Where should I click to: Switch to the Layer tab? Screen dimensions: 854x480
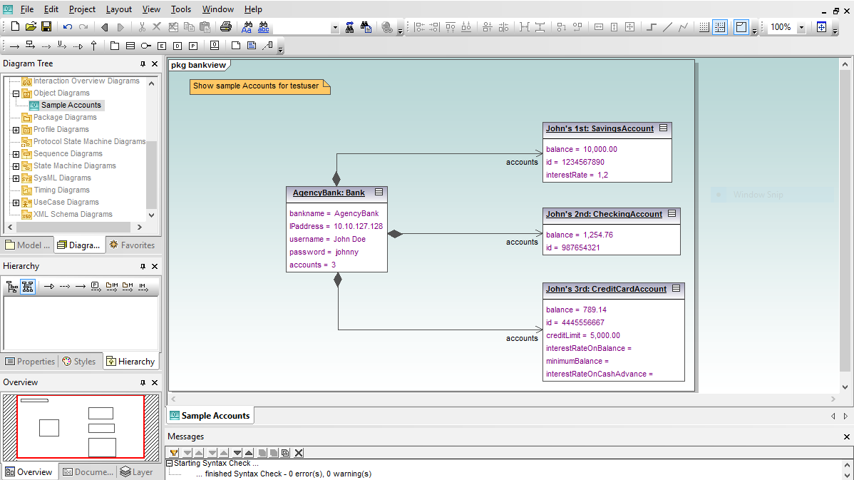pos(136,472)
